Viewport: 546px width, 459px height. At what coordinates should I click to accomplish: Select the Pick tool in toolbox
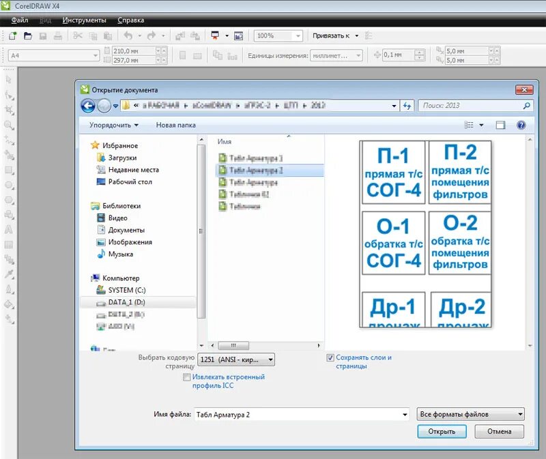(x=9, y=80)
